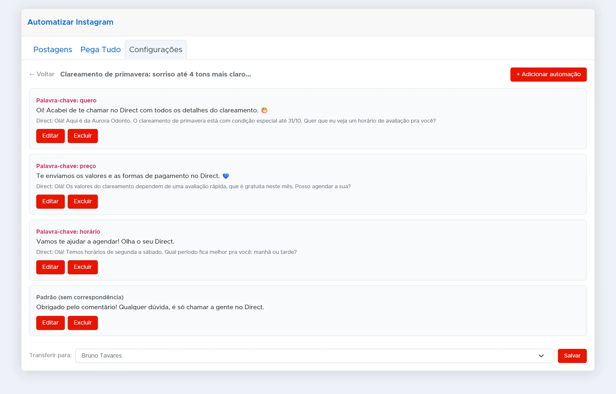Image resolution: width=616 pixels, height=394 pixels.
Task: Click the 'Obrigado pelo comentário!' reply text
Action: click(x=150, y=307)
